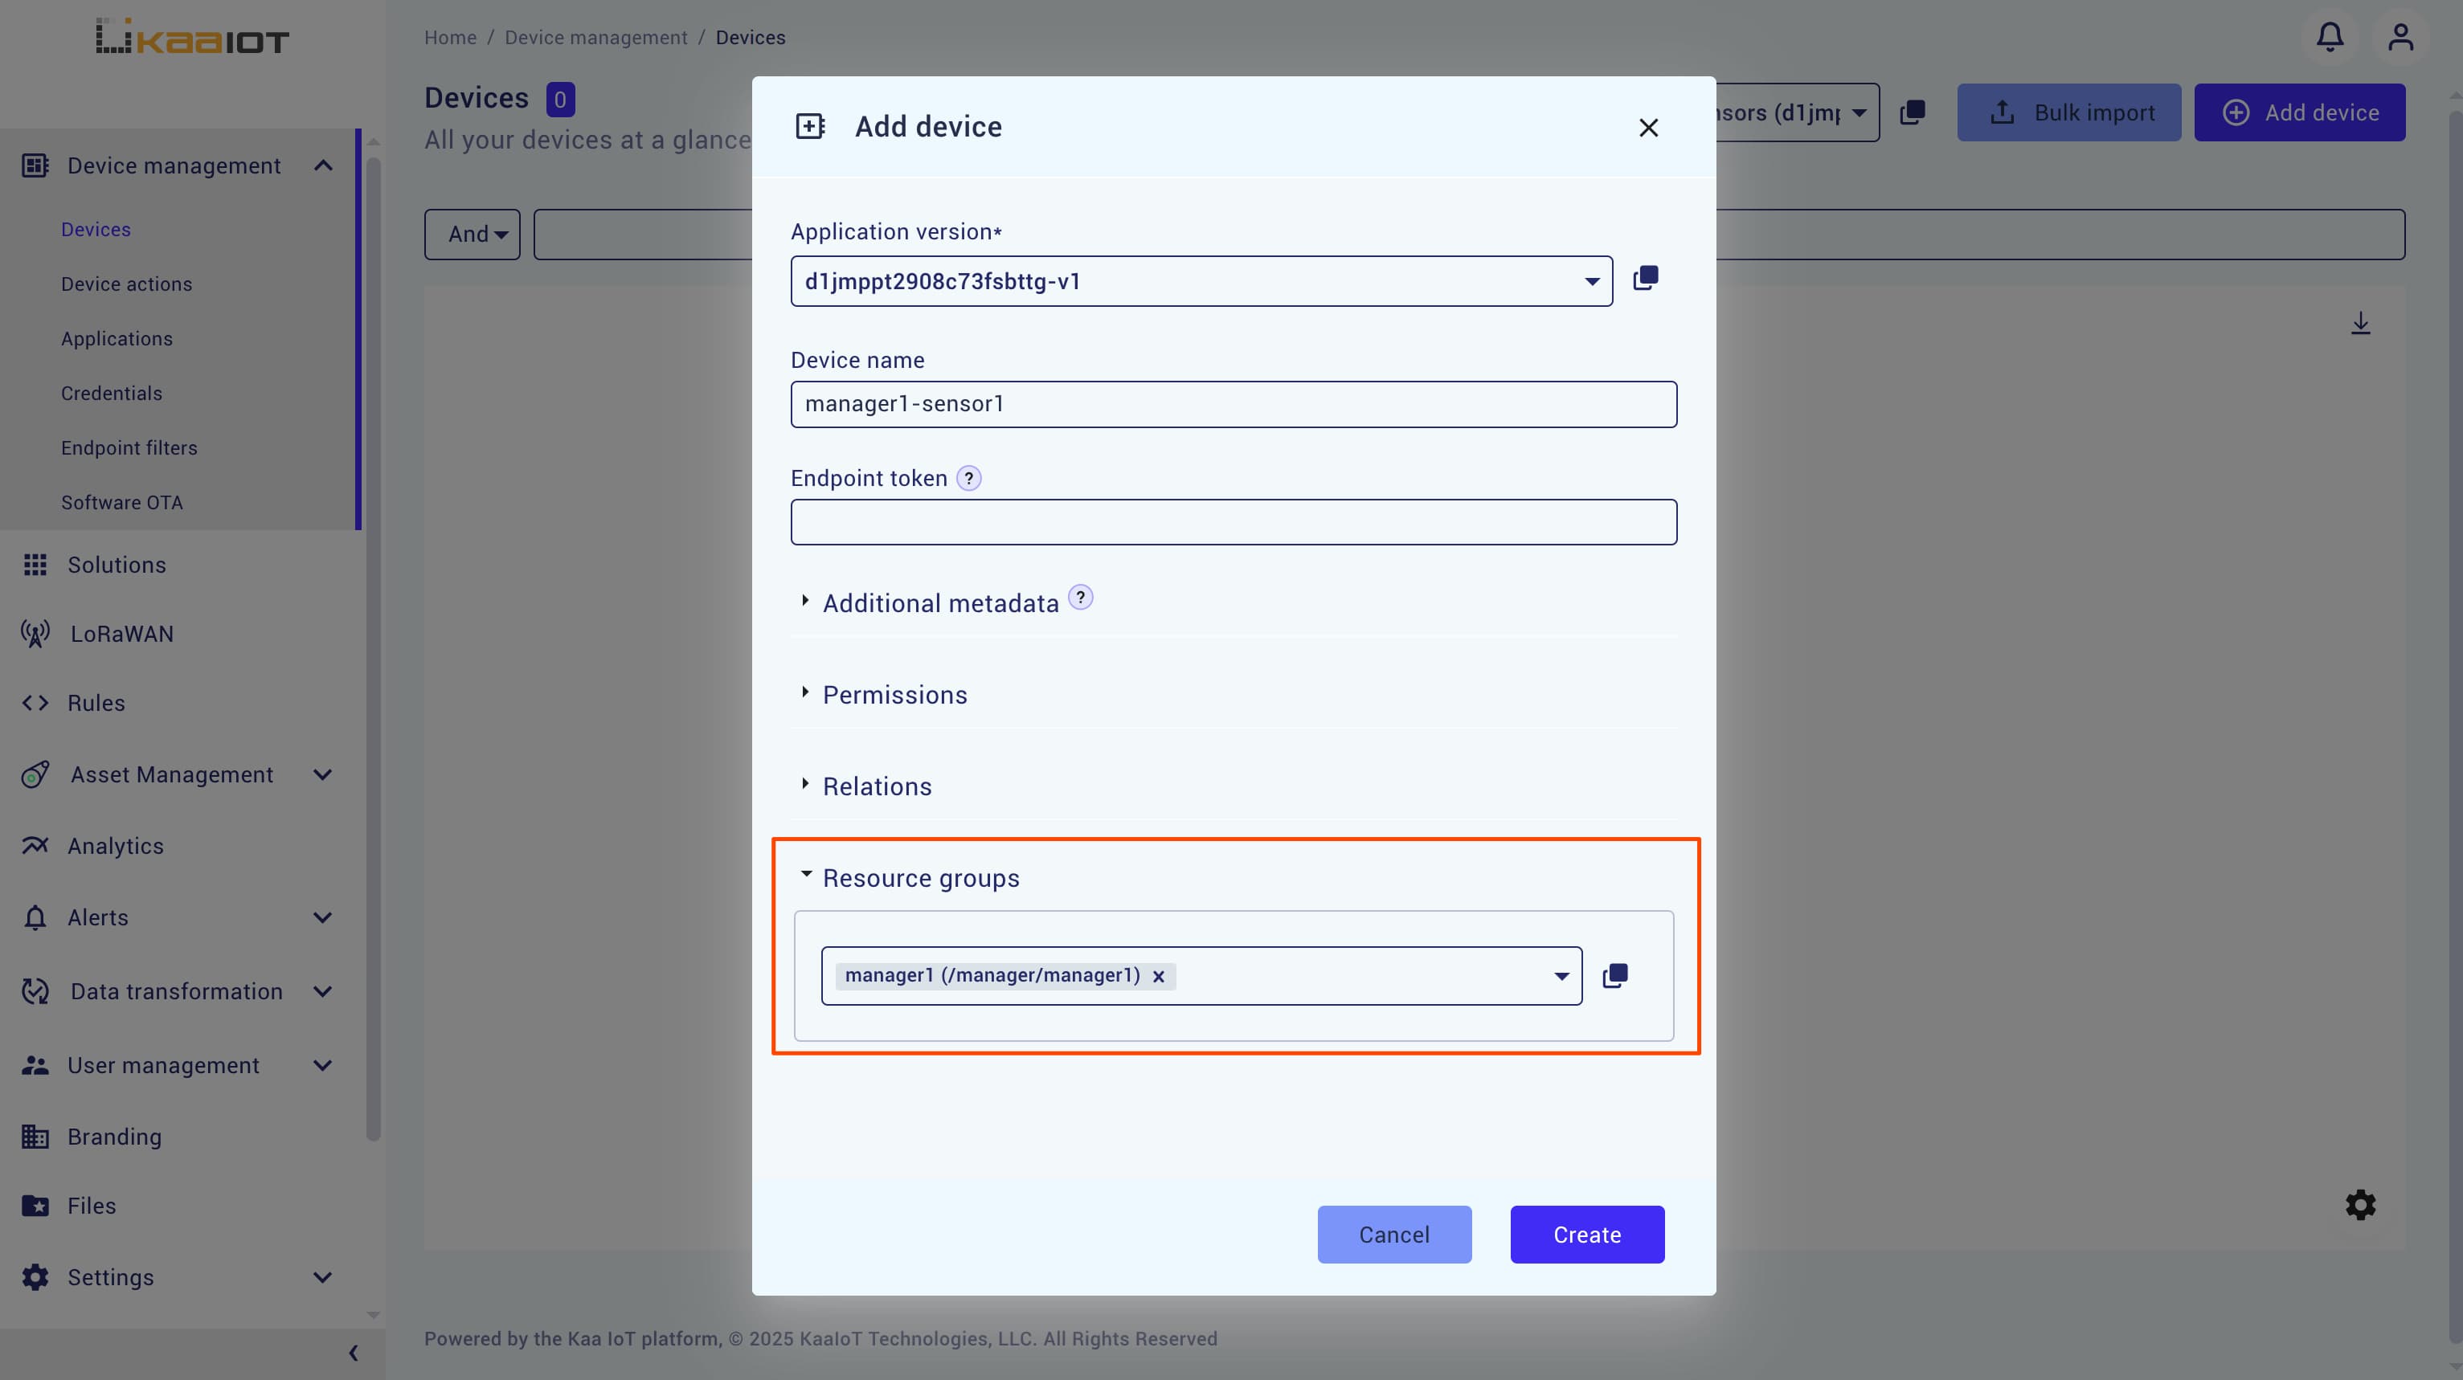Select Devices in the sidebar
This screenshot has width=2463, height=1380.
coord(96,230)
